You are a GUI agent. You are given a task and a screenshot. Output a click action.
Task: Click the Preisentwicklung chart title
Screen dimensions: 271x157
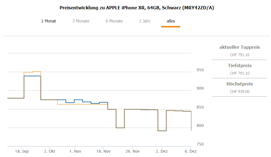pyautogui.click(x=137, y=8)
